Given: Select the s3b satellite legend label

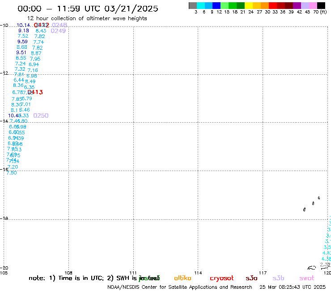Looking at the screenshot, I should pyautogui.click(x=278, y=278).
